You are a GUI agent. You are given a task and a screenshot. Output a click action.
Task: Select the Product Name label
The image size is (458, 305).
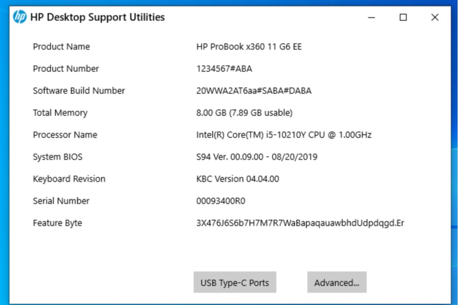point(61,47)
